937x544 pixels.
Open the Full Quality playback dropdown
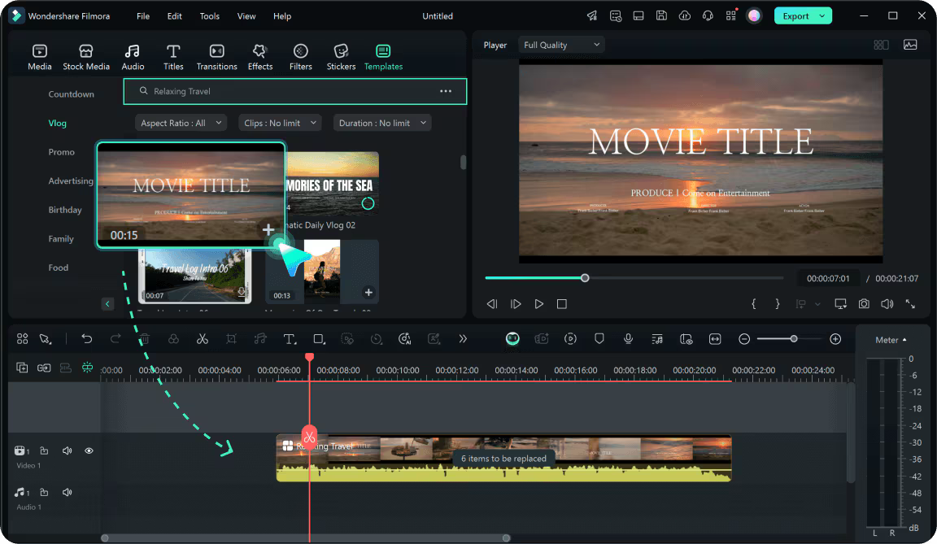561,45
